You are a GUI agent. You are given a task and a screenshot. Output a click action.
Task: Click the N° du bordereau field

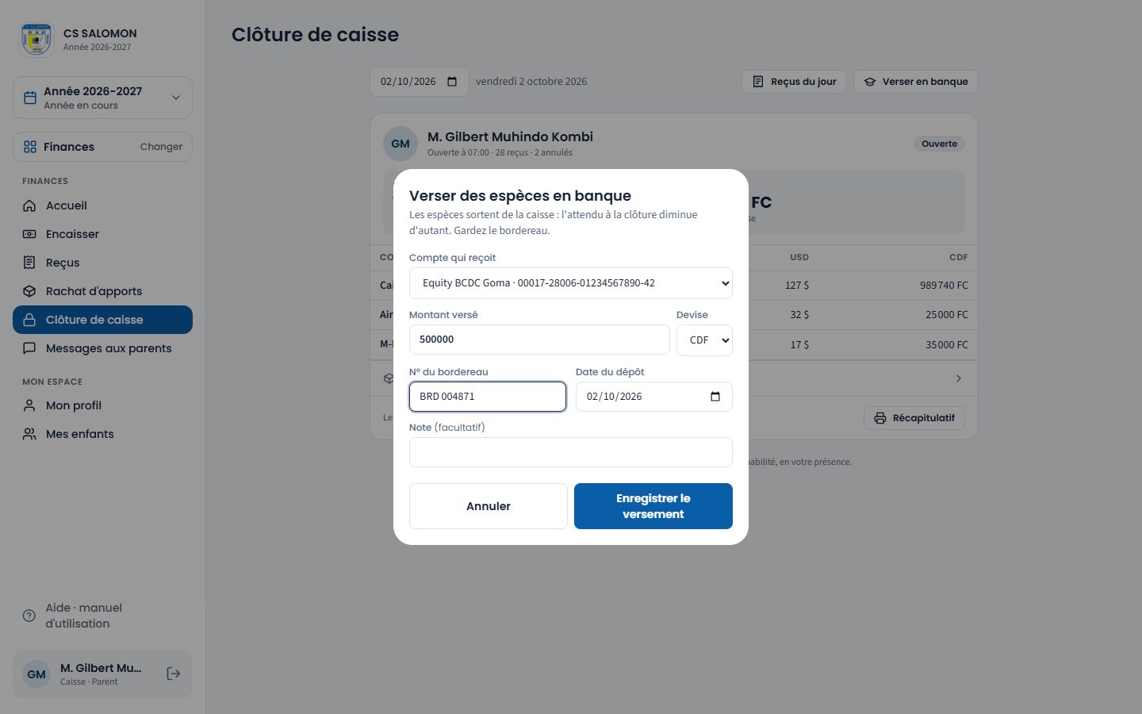(488, 397)
